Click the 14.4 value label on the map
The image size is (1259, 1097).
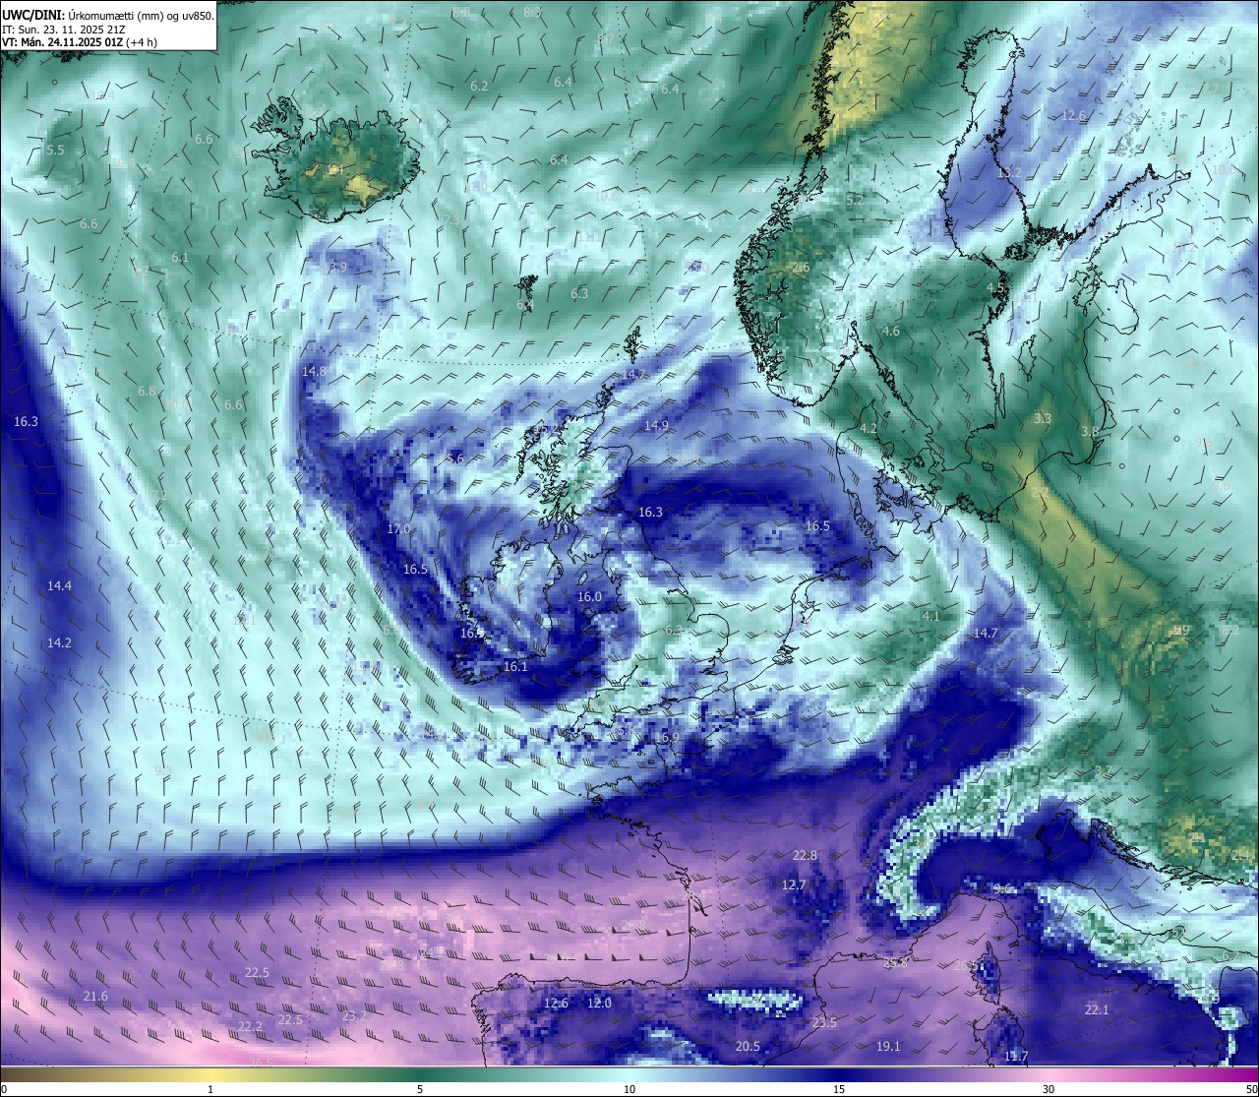[59, 585]
